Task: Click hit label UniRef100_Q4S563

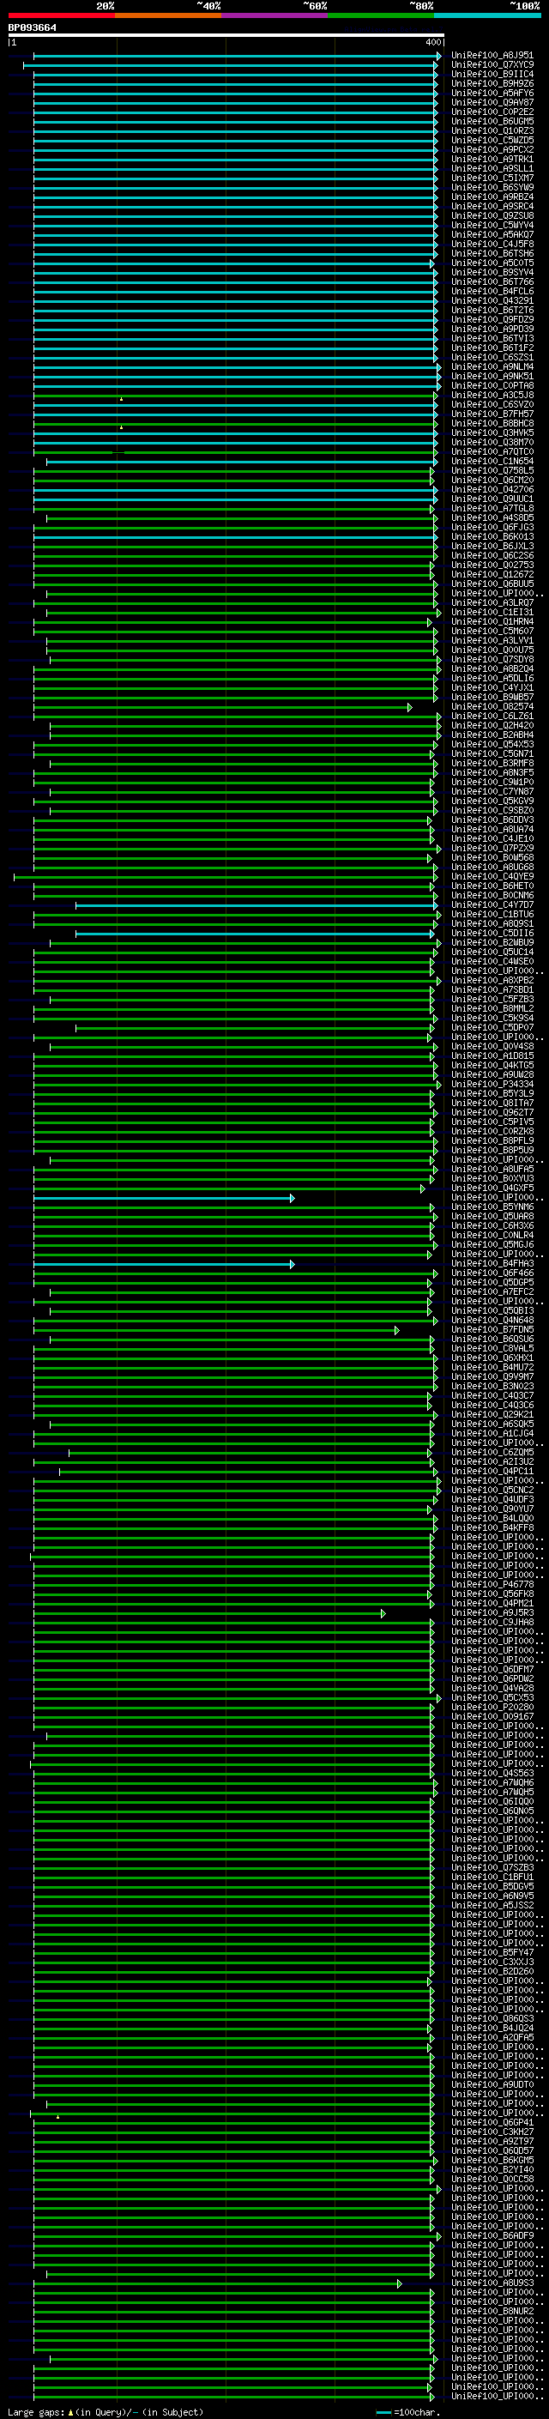Action: pos(492,1773)
